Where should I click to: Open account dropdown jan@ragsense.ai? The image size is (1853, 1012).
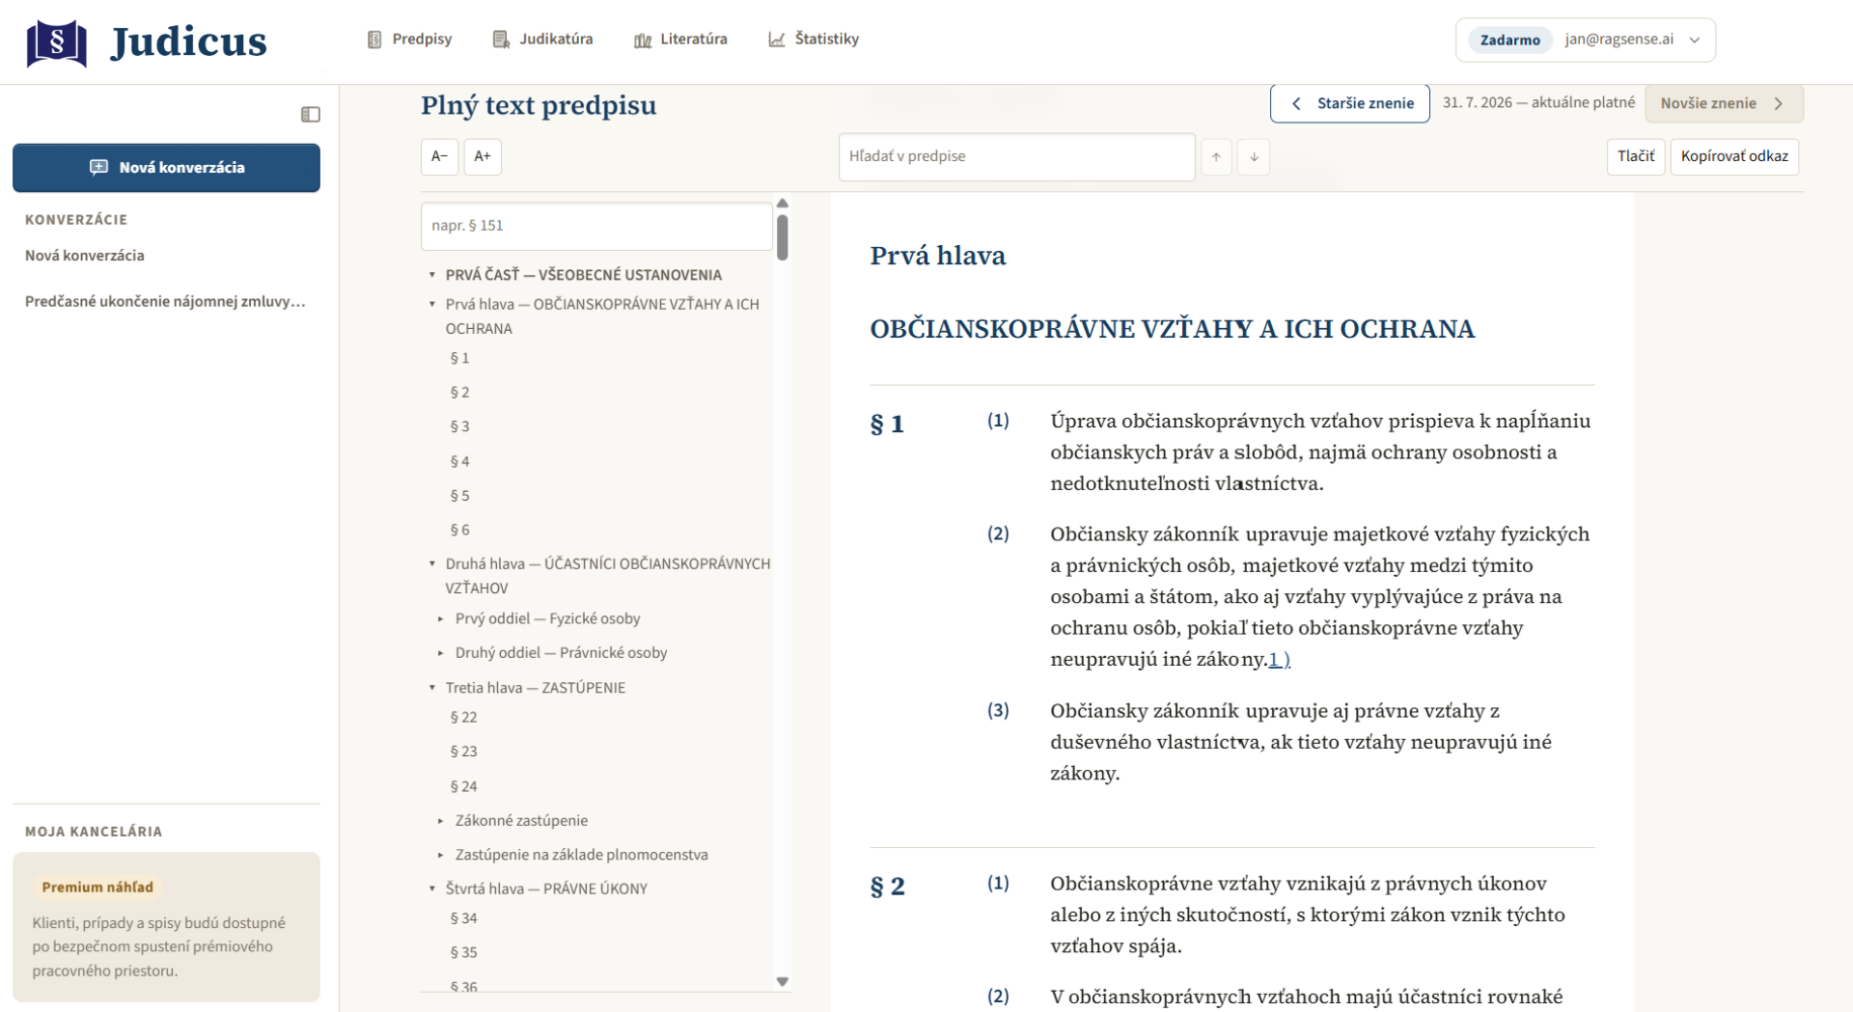pyautogui.click(x=1585, y=40)
